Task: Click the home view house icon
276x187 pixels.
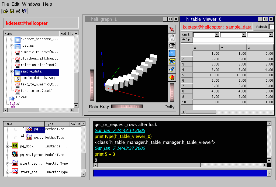Action: coord(172,45)
